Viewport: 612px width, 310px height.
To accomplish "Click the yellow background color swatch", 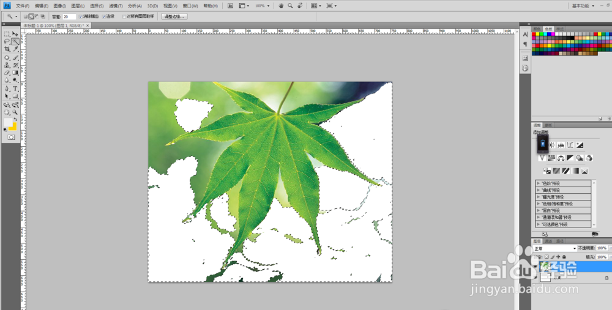I will tap(14, 128).
